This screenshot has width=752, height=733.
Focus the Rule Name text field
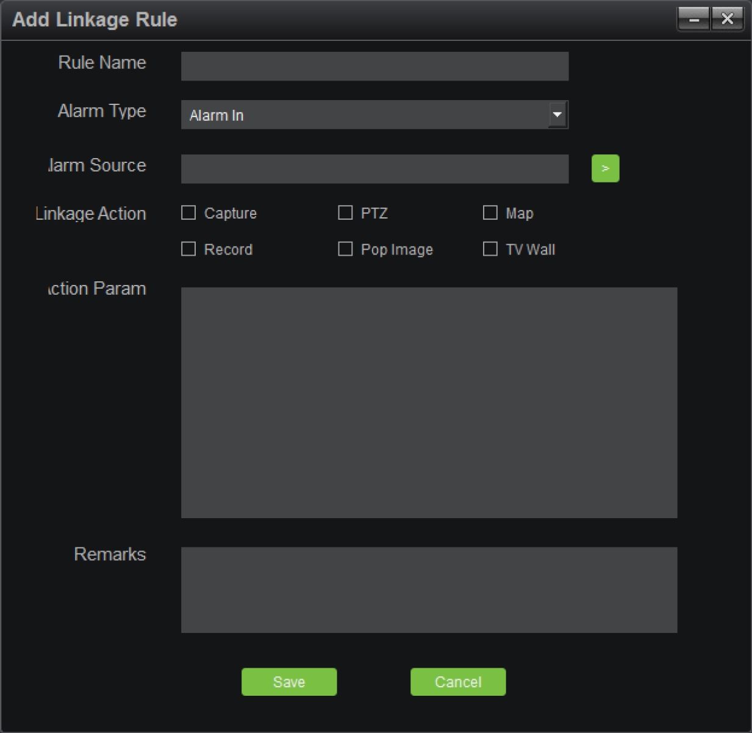(x=374, y=66)
